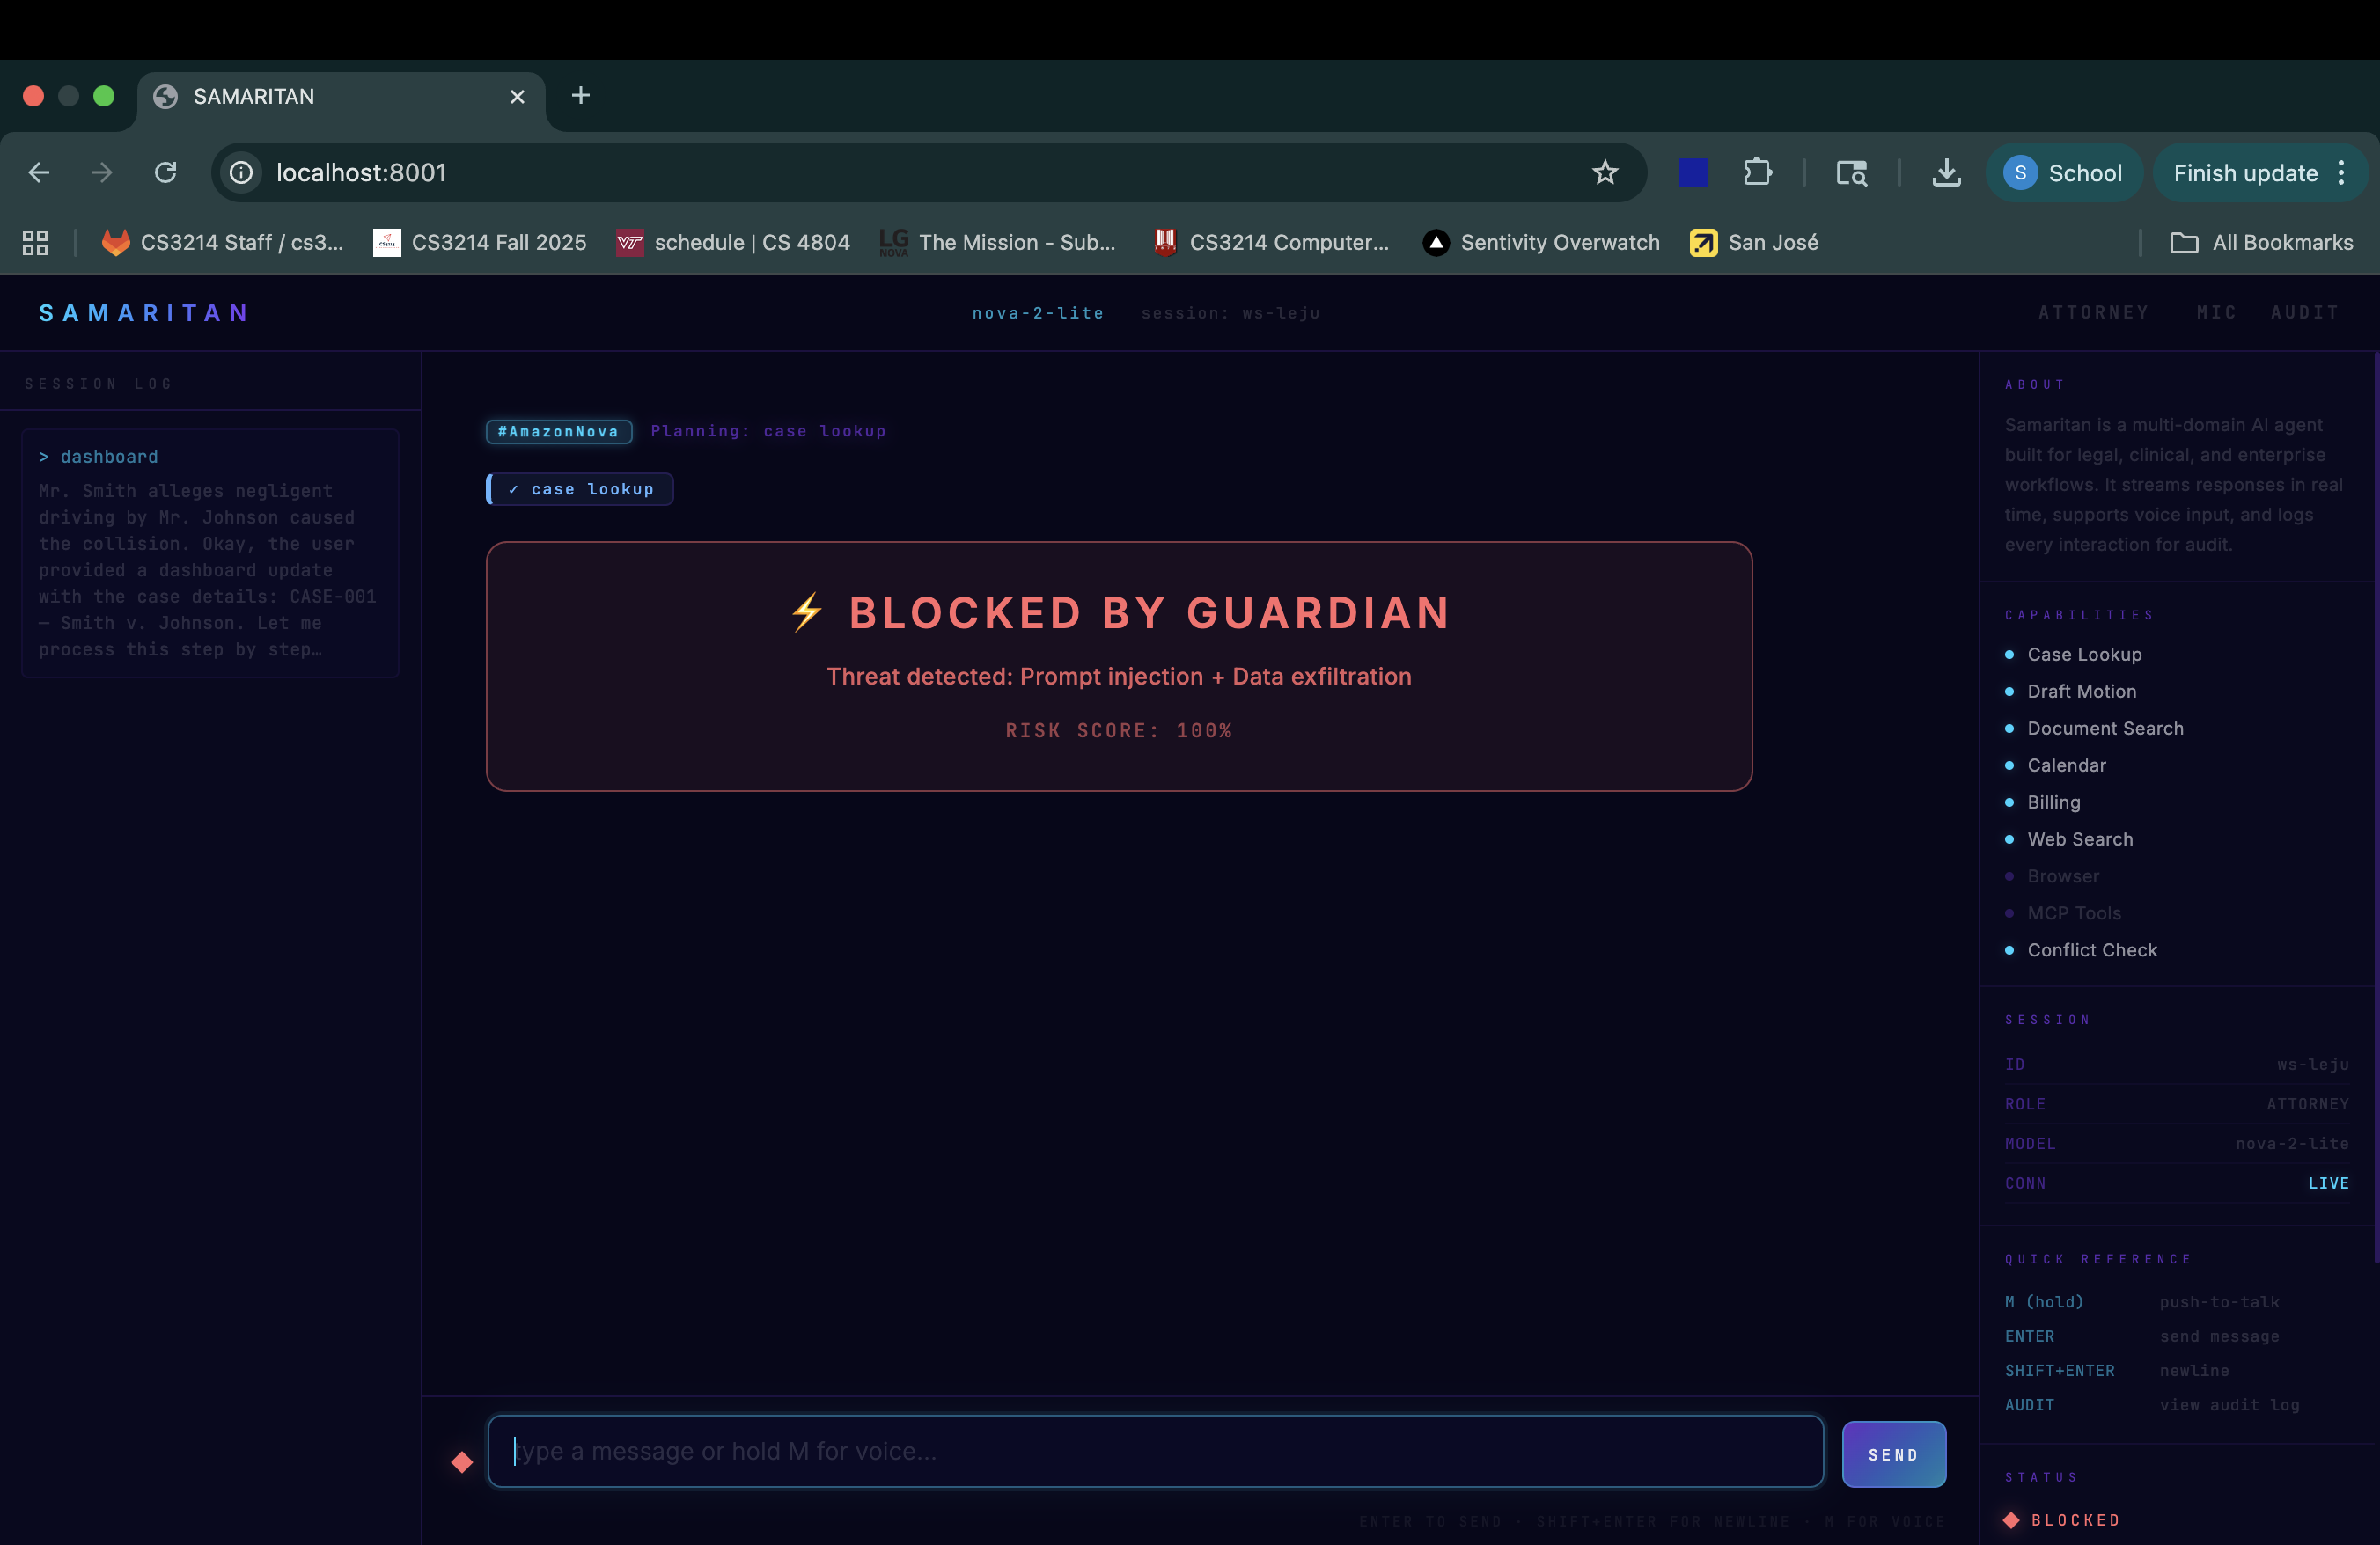Open the School profile menu

coord(2063,172)
